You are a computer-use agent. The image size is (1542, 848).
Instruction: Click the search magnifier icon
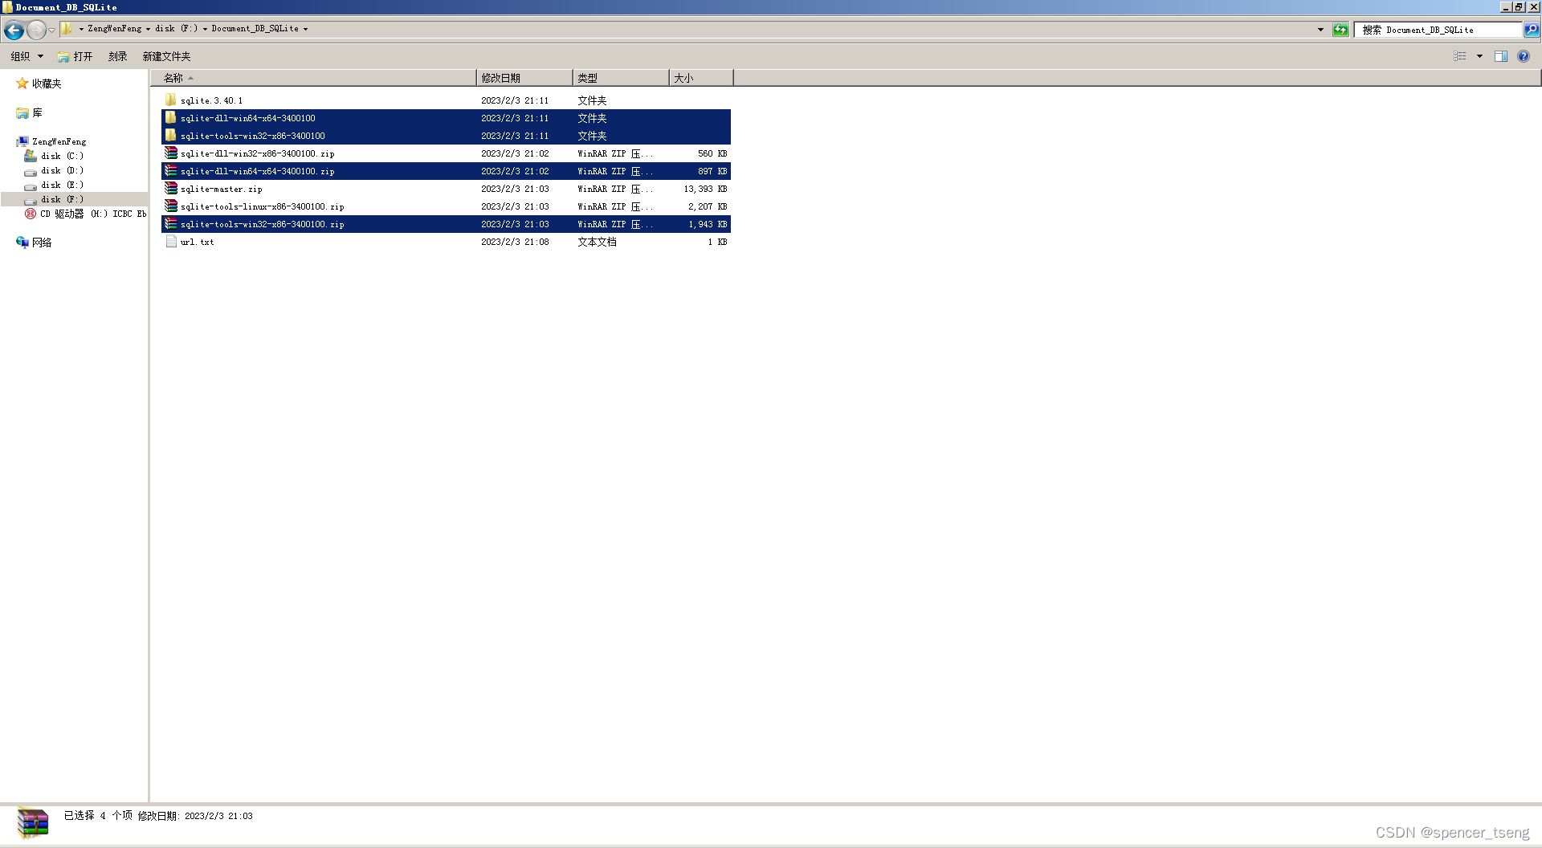(x=1531, y=29)
